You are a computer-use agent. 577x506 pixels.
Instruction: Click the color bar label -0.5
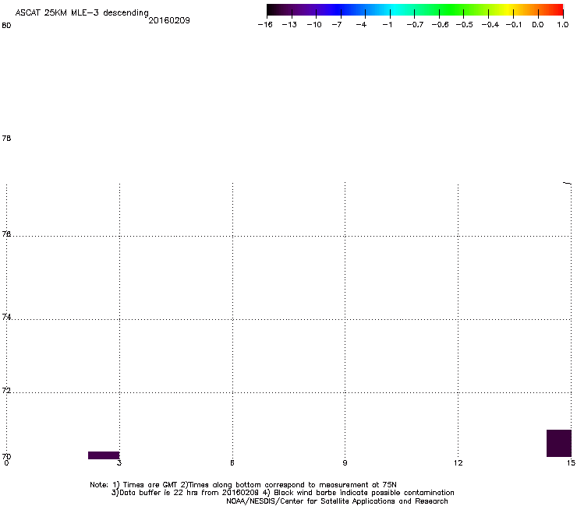point(464,25)
